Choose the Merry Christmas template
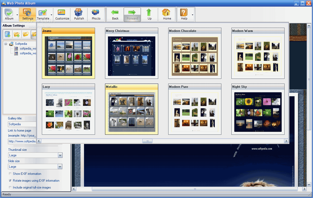313x198 pixels. 132,53
